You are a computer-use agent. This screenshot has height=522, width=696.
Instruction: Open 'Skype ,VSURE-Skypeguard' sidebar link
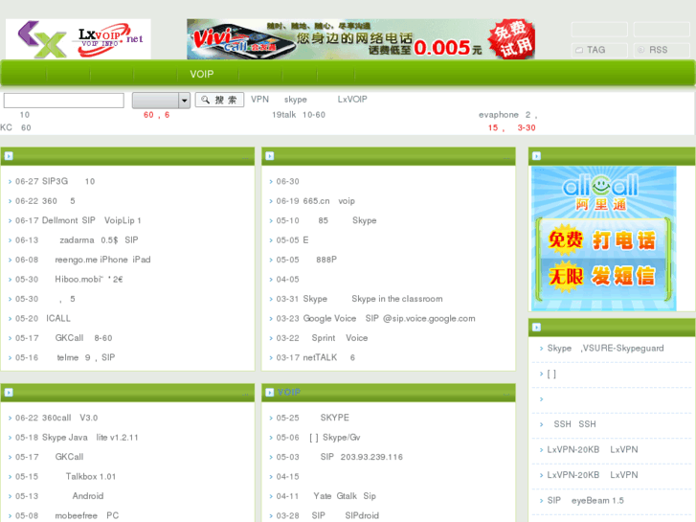[605, 348]
